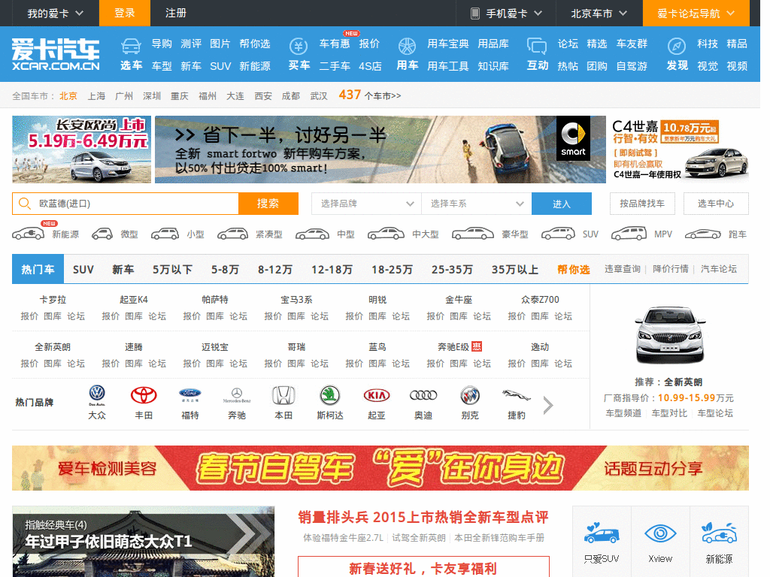Click the Xview eye icon
770x577 pixels.
pos(660,533)
